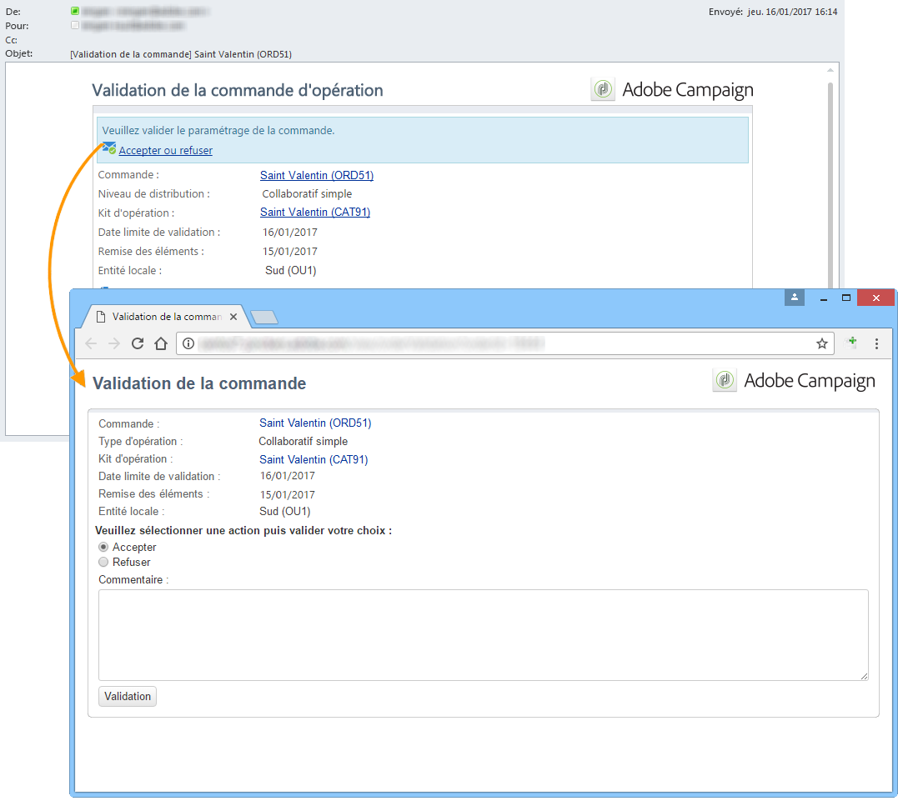Click Adobe Campaign logo in the browser page
Viewport: 898px width, 806px height.
click(x=794, y=381)
